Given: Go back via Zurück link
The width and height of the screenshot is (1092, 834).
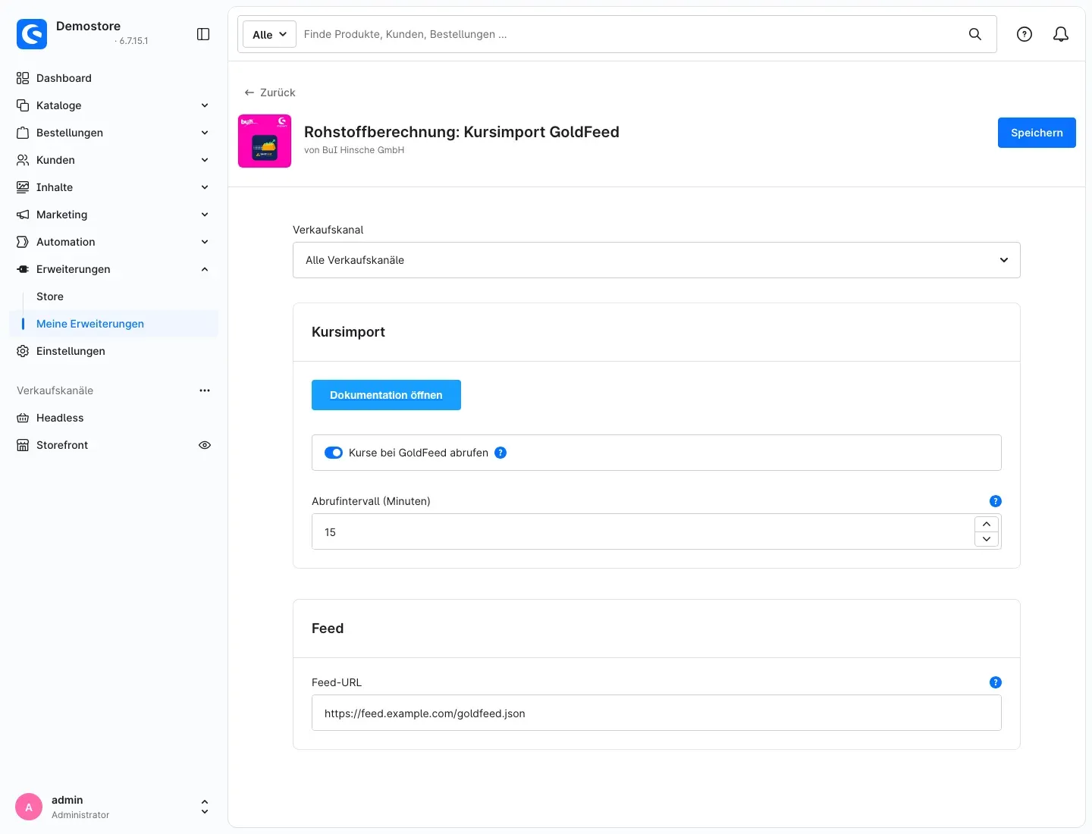Looking at the screenshot, I should pyautogui.click(x=270, y=92).
